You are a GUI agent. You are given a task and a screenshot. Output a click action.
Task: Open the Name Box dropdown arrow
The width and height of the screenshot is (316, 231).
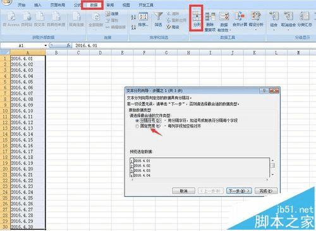click(46, 45)
